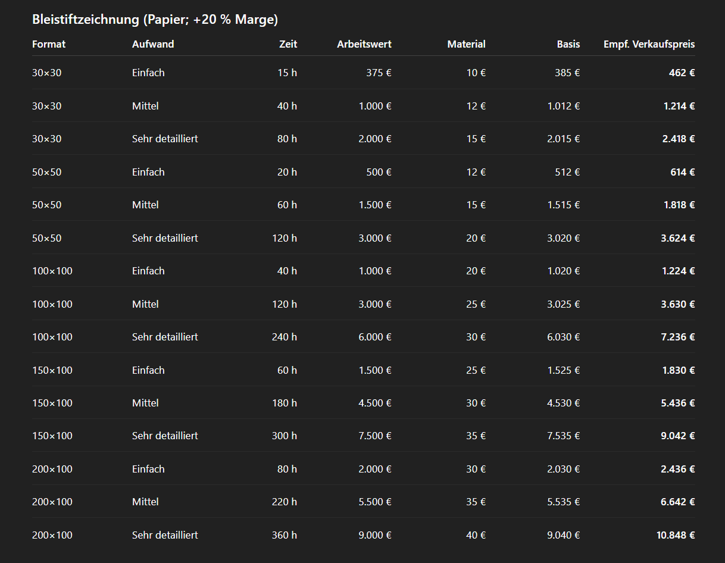725x563 pixels.
Task: Select the Empf. Verkaufspreis column header
Action: [649, 44]
